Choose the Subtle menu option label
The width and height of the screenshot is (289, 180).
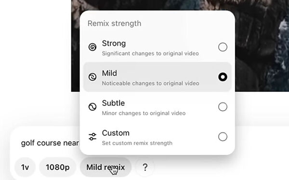113,103
